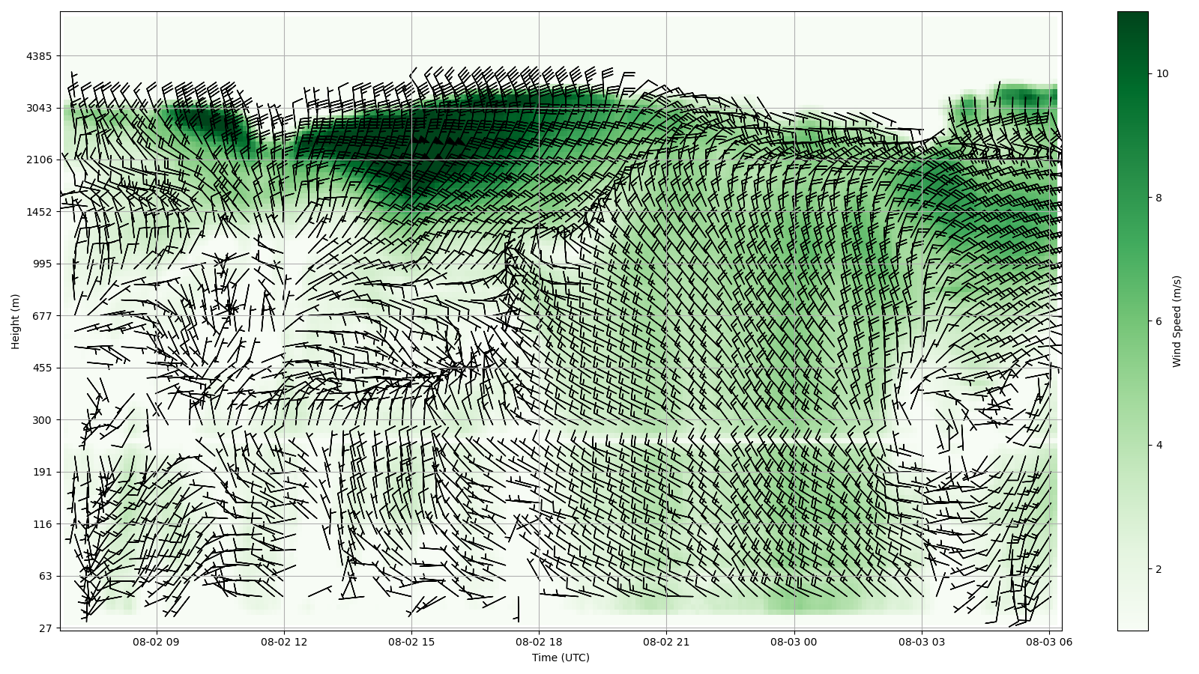
Task: Click the 995 height tick label
Action: 42,264
